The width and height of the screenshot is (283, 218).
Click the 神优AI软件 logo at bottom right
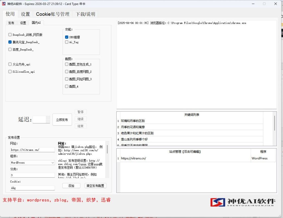pos(243,202)
